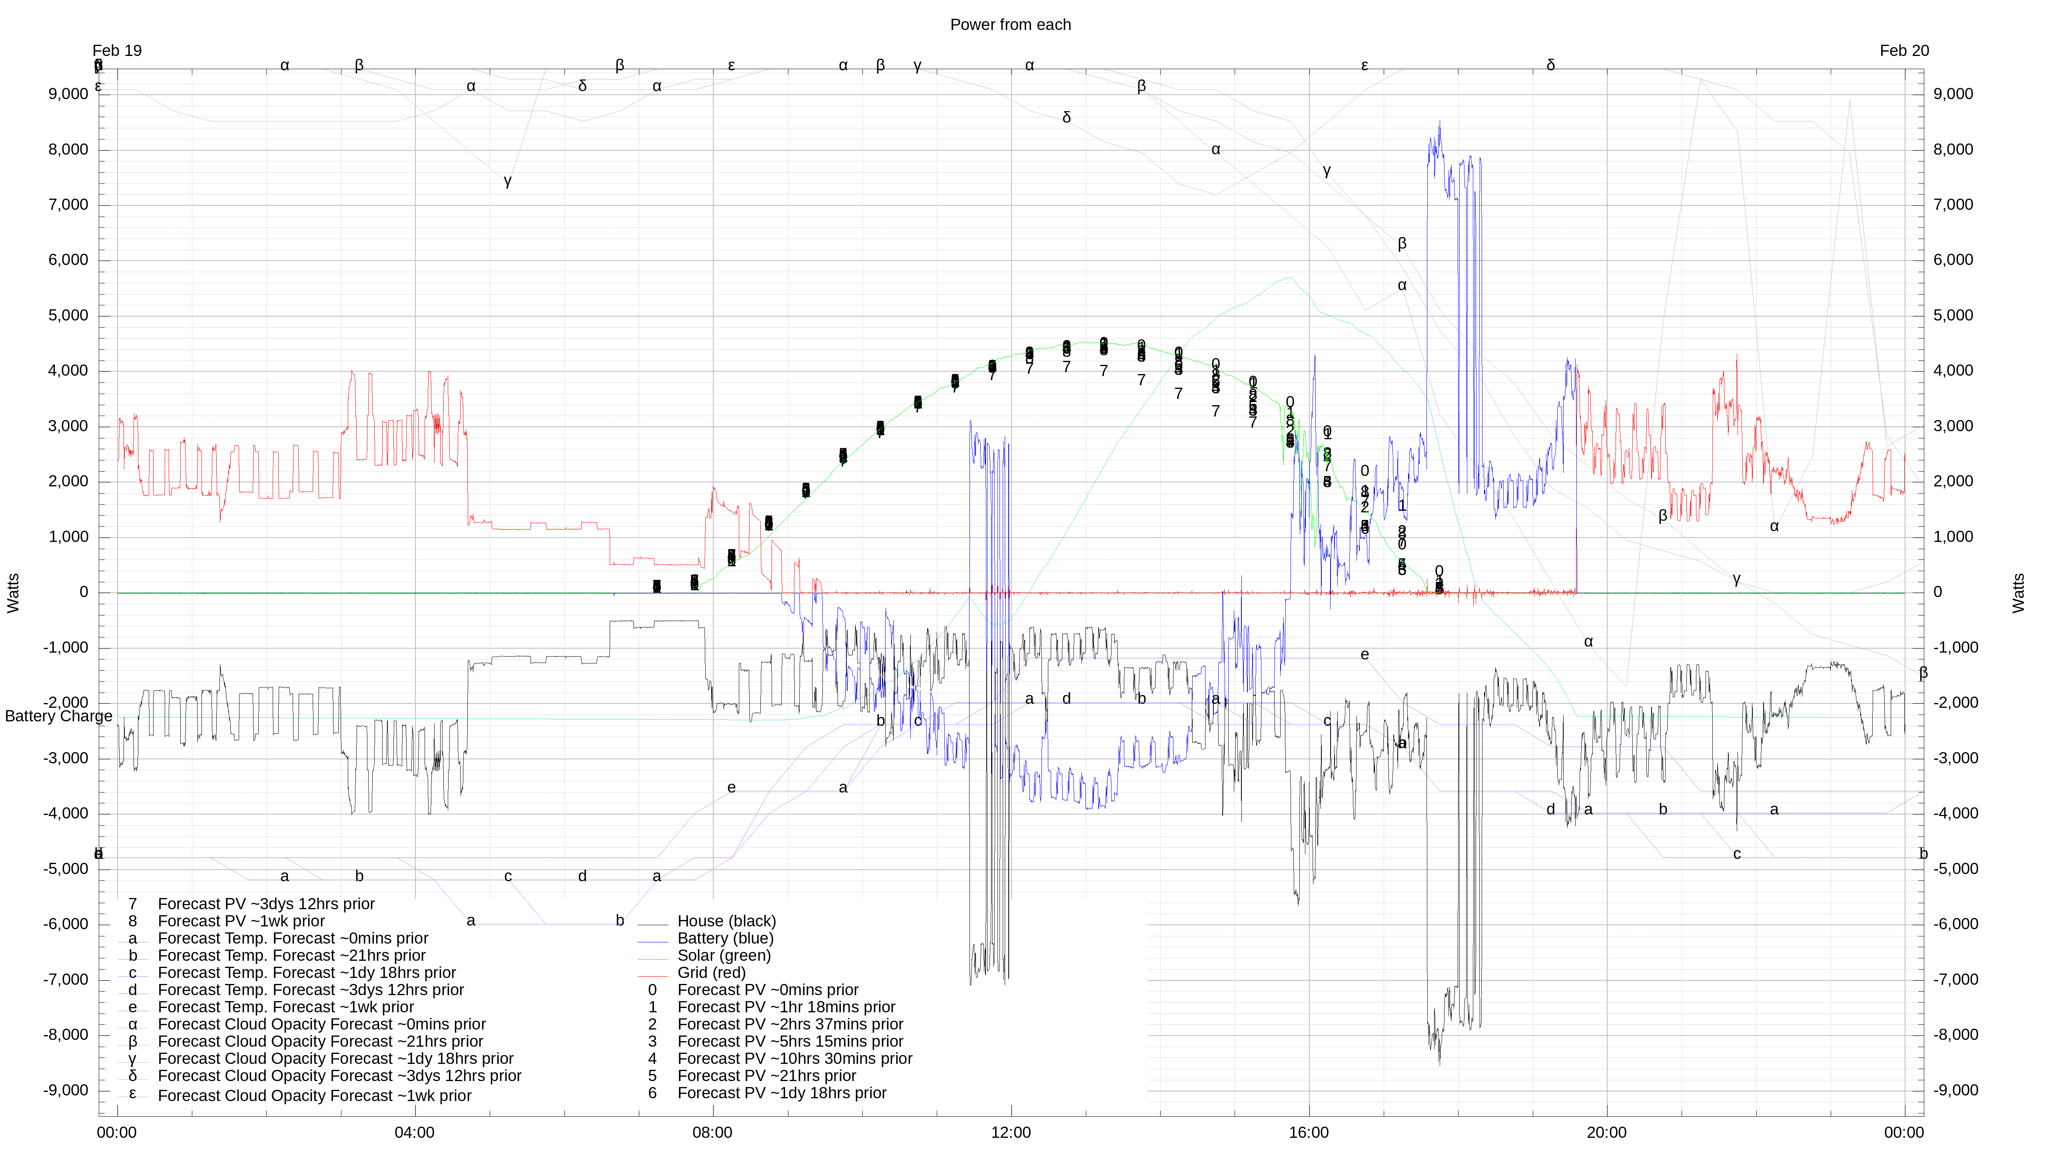Click legend entry 'Forecast PV ~21hrs prior'
The width and height of the screenshot is (2047, 1151).
tap(767, 1075)
